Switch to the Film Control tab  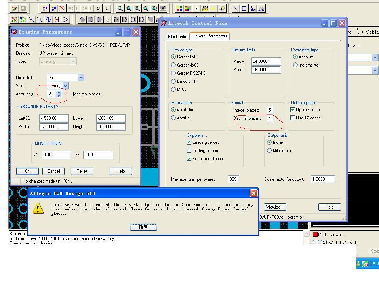(x=178, y=37)
